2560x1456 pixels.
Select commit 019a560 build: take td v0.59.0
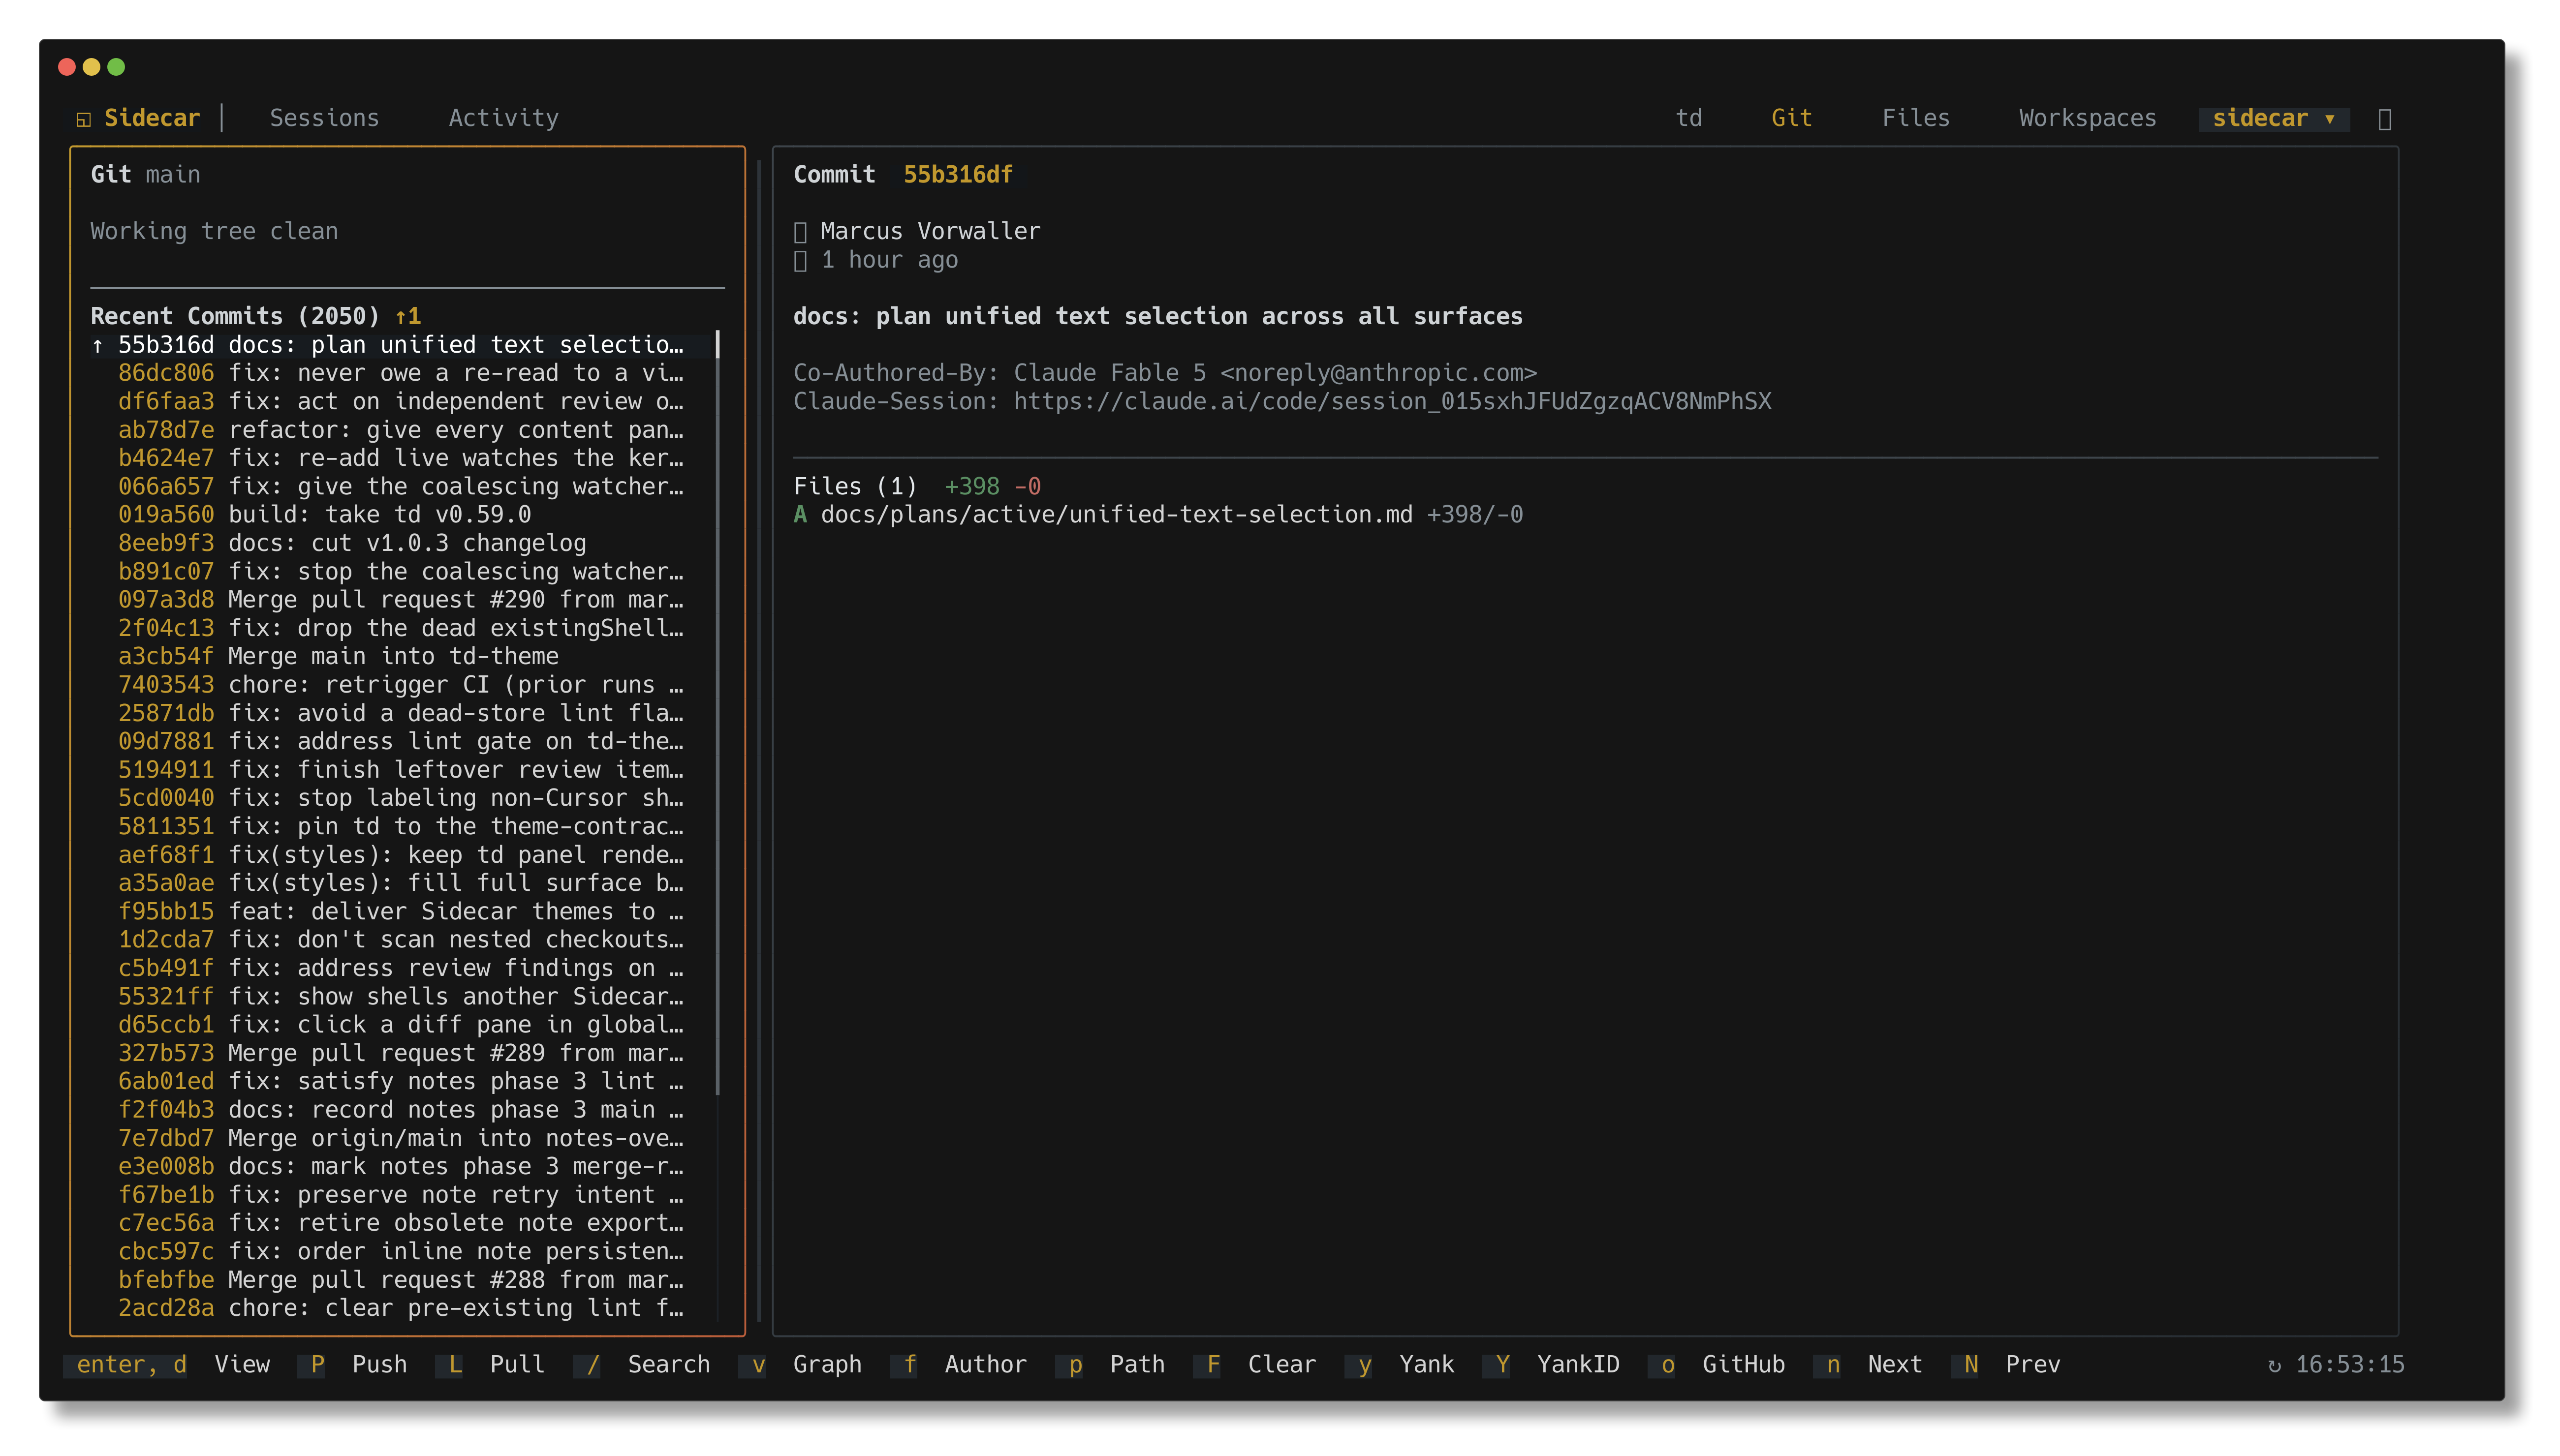[x=400, y=514]
